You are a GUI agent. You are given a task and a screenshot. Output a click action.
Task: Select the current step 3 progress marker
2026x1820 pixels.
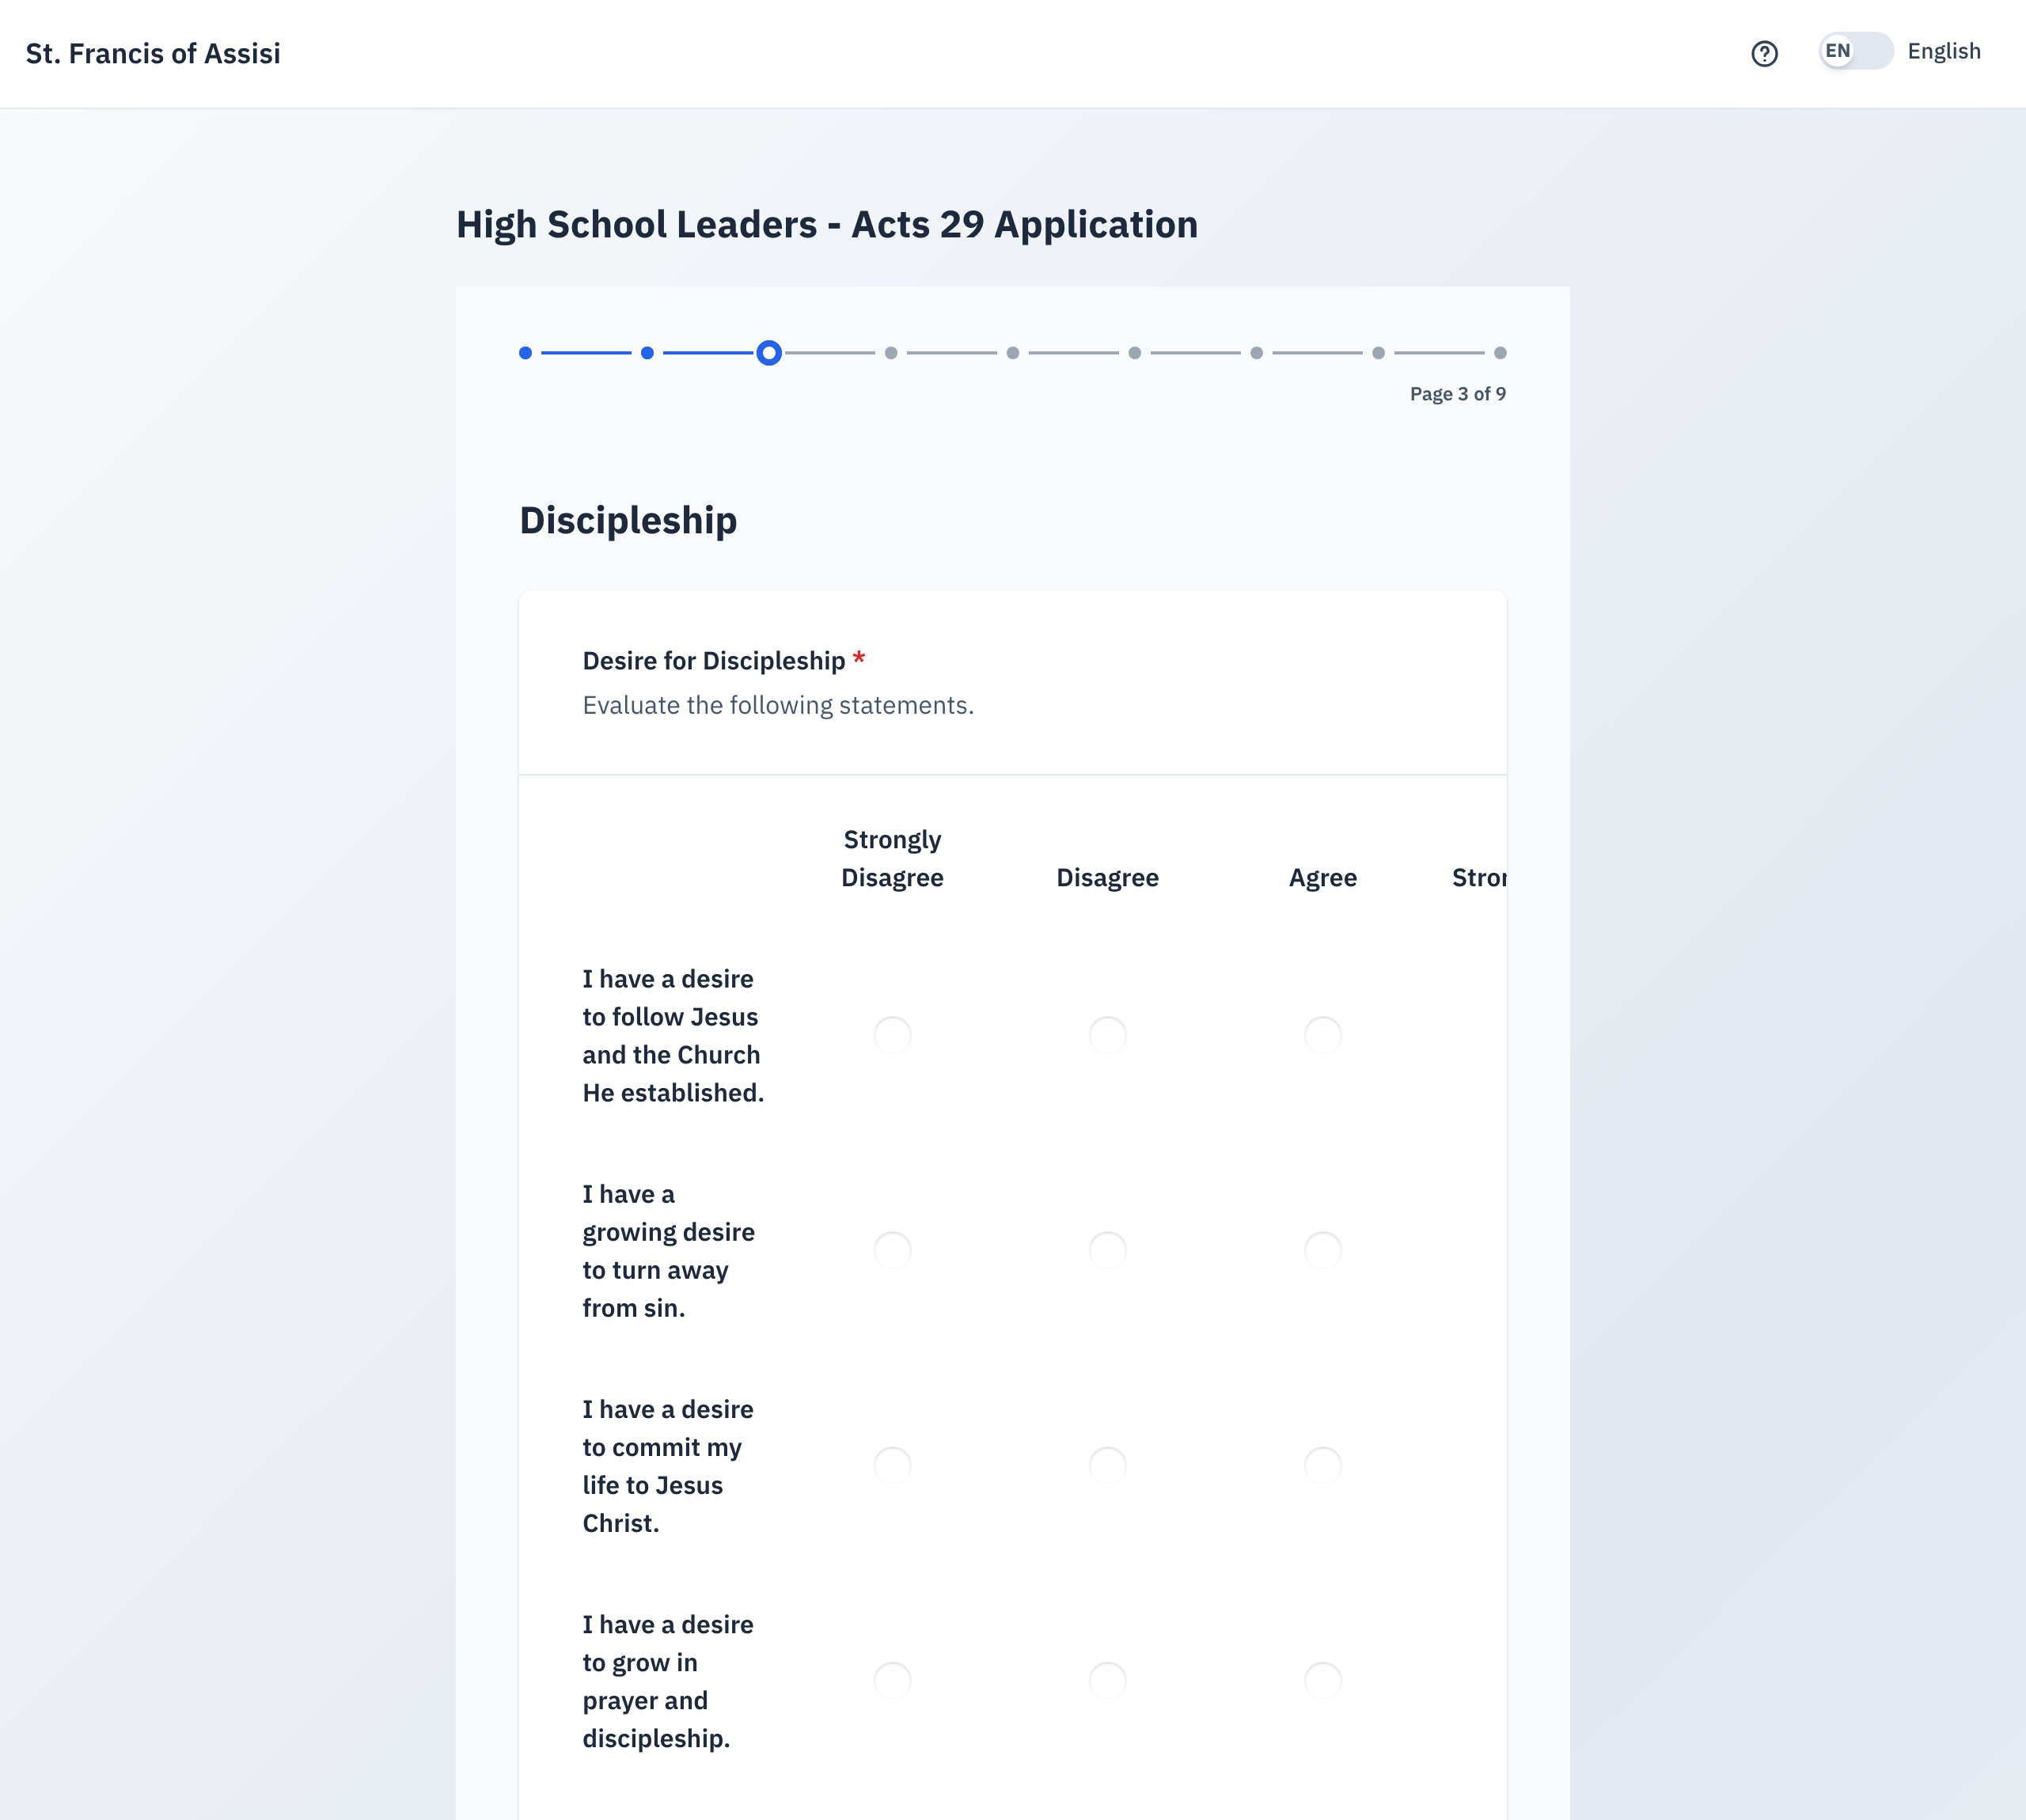coord(768,353)
